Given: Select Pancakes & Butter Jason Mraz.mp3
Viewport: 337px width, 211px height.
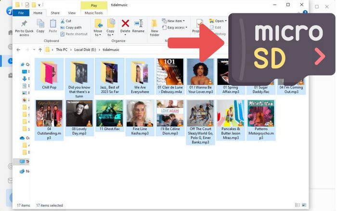Looking at the screenshot, I should coord(231,120).
